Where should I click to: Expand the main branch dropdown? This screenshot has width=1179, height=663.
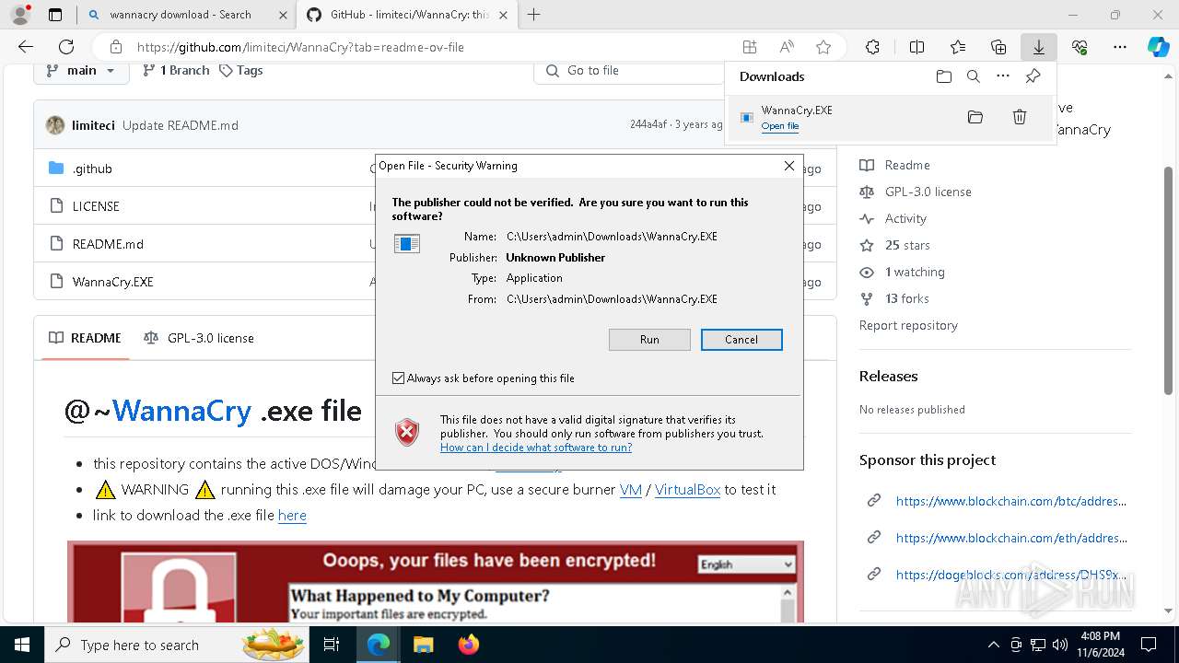[x=81, y=71]
